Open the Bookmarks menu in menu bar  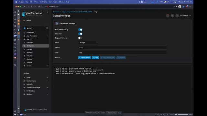[x=43, y=2]
